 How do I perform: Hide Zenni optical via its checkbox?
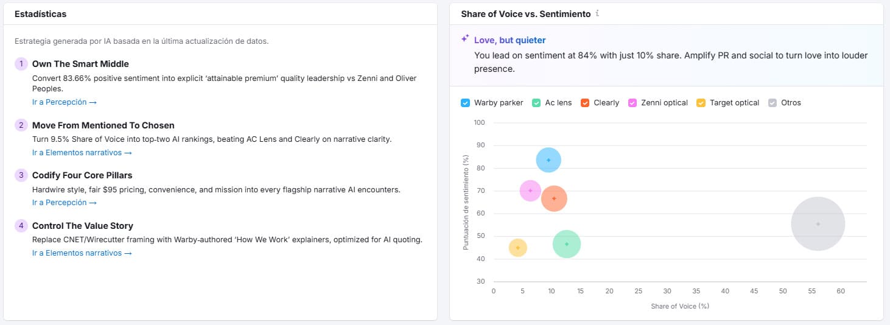pos(632,103)
